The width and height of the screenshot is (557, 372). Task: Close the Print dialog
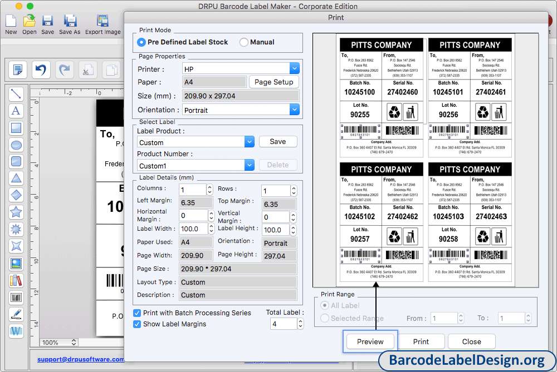(471, 341)
